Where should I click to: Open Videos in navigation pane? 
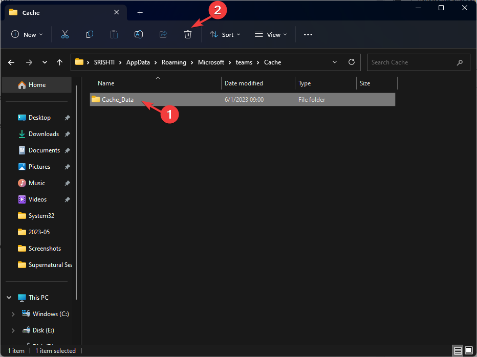point(37,200)
